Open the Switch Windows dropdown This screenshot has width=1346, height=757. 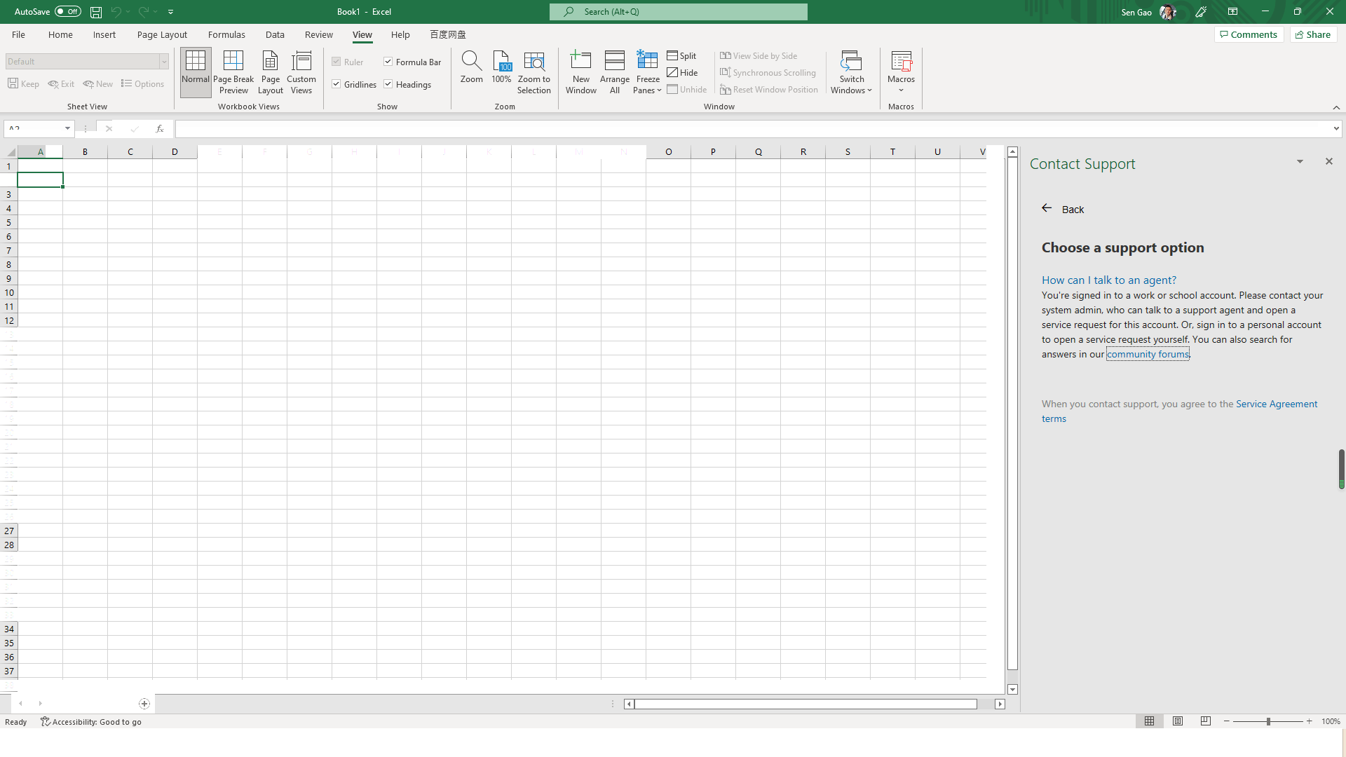click(x=868, y=89)
